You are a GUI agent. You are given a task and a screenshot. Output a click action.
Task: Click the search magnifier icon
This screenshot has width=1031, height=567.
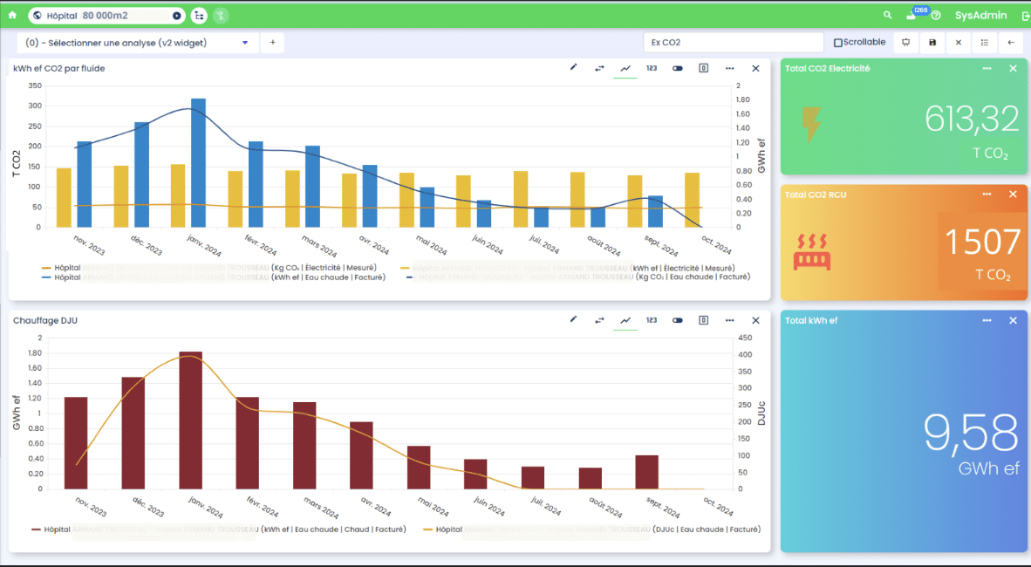click(x=887, y=15)
